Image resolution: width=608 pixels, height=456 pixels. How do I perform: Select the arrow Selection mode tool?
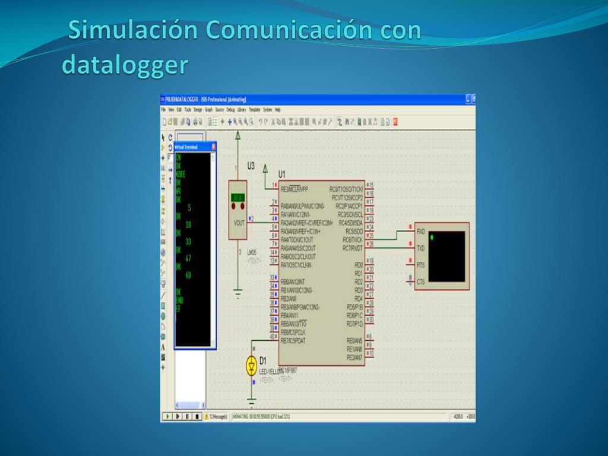[163, 138]
